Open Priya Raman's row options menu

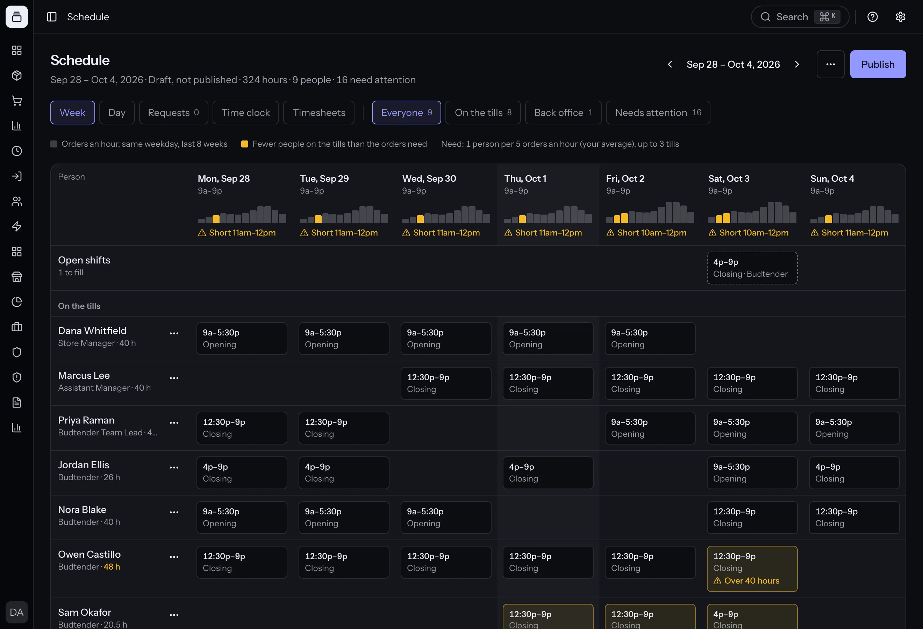[174, 423]
